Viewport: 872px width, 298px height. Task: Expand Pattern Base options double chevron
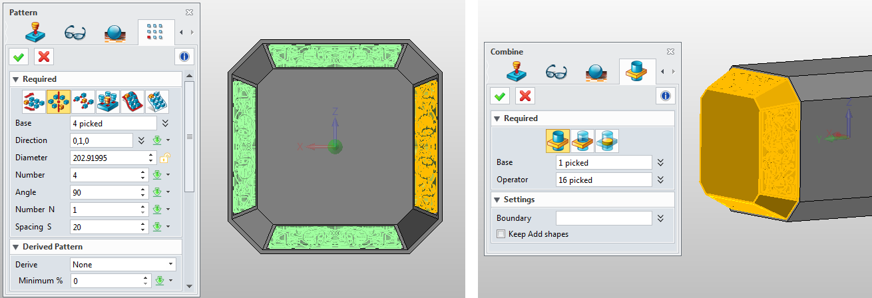165,123
